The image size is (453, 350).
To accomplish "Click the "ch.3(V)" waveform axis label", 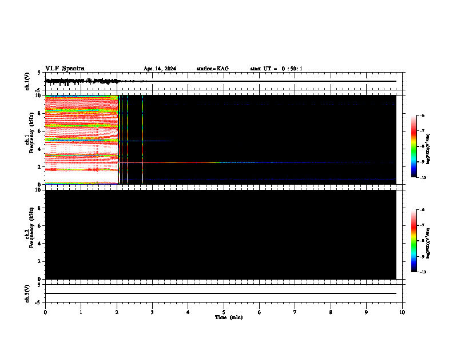I will tap(27, 293).
